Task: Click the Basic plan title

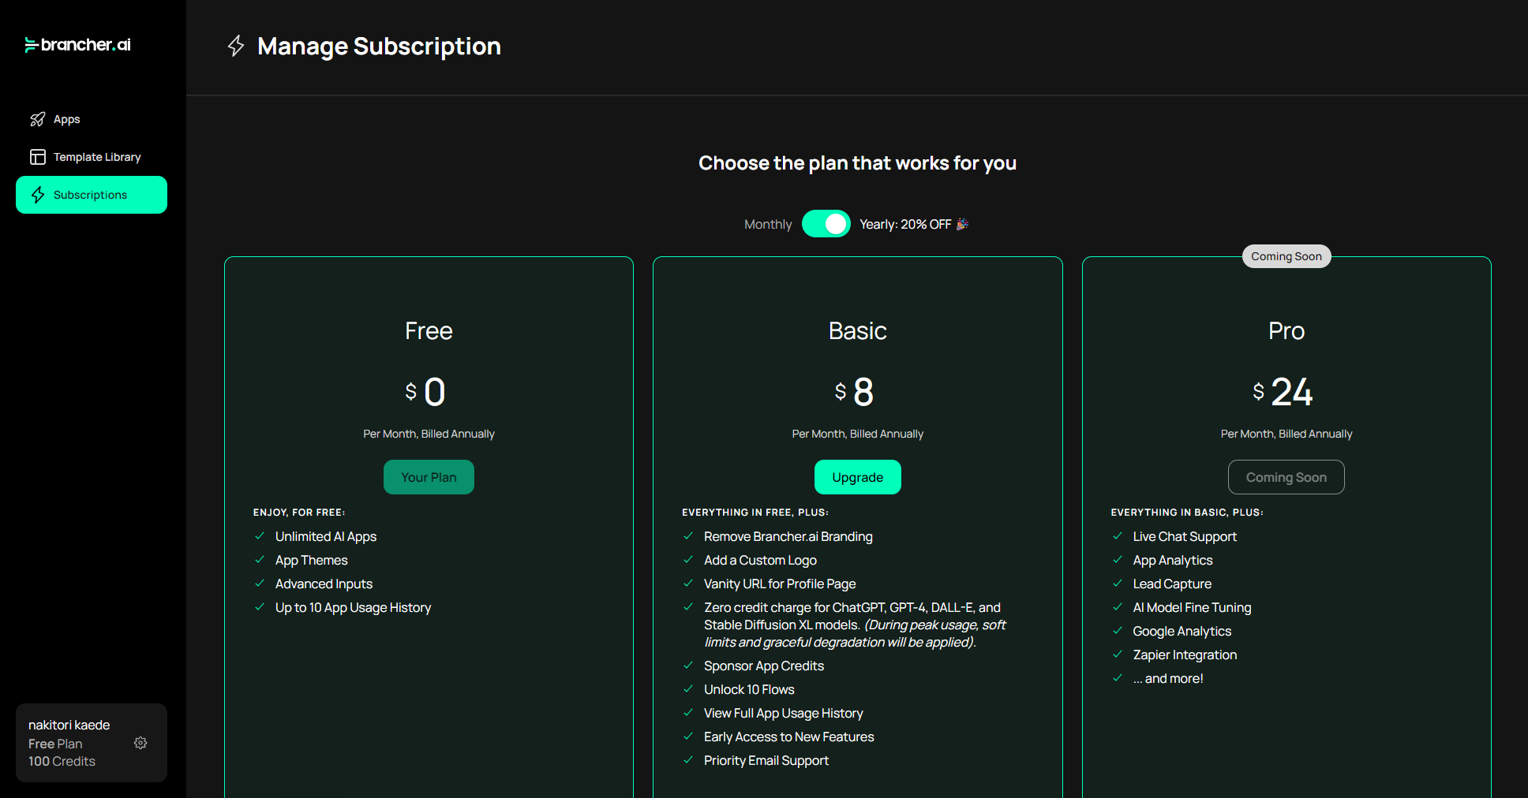Action: (x=857, y=330)
